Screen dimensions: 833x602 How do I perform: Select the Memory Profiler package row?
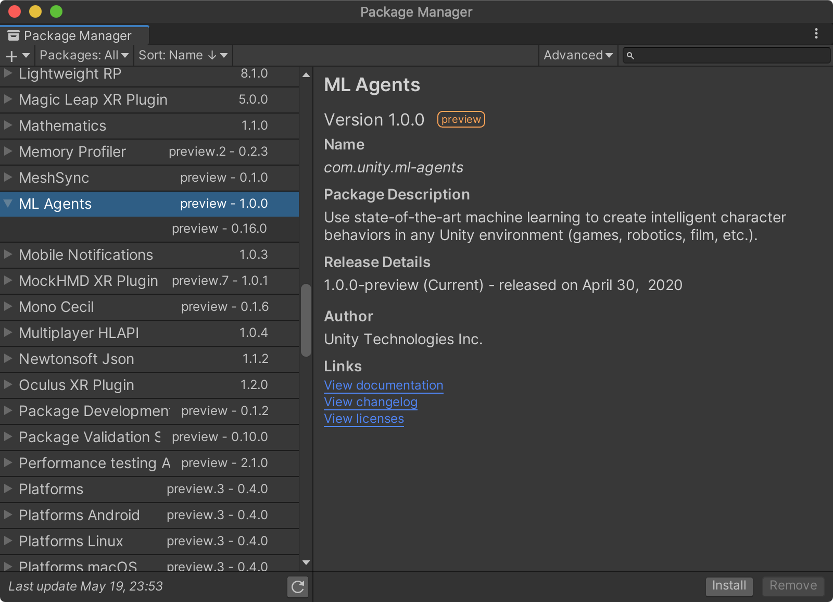point(149,152)
